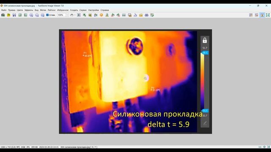Screen dimensions: 271x152
Task: Open the Сервис menu
Action: click(x=83, y=10)
